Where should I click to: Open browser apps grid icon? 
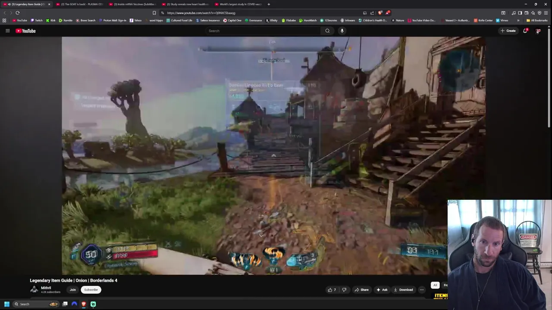4,20
